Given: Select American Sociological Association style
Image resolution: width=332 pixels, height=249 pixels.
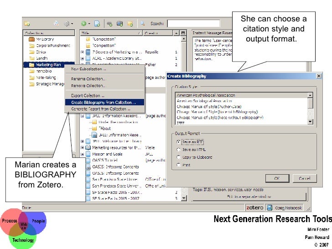Looking at the screenshot, I should tap(241, 101).
